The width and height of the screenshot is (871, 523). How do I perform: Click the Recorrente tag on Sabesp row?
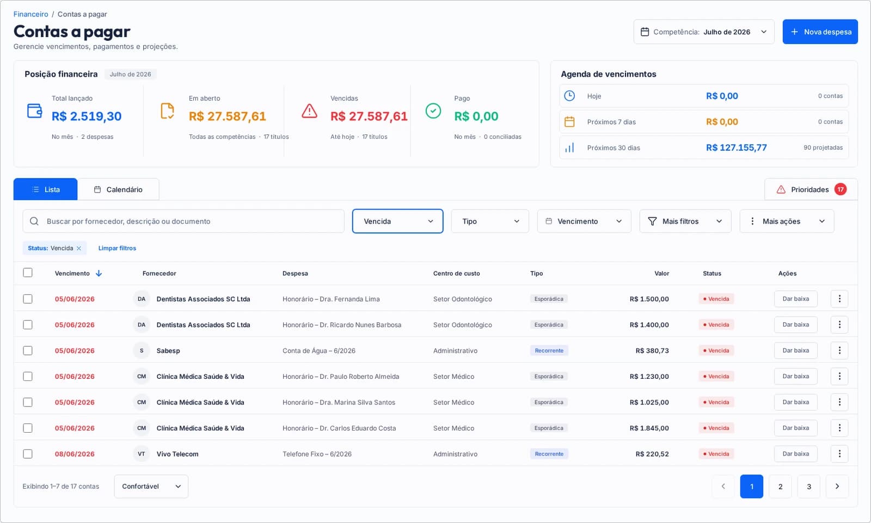tap(549, 350)
